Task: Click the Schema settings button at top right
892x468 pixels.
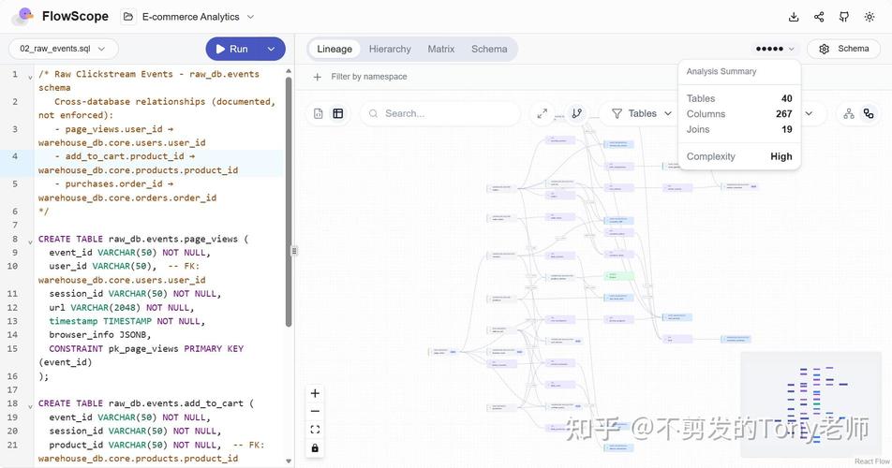Action: tap(843, 49)
